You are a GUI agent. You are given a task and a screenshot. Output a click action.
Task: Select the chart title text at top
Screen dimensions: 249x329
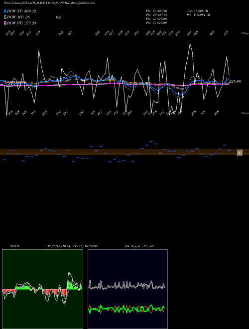coord(49,3)
